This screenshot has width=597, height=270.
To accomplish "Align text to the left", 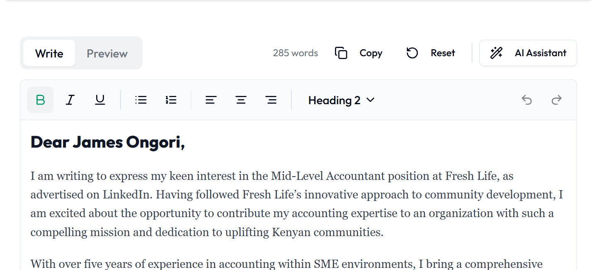I will coord(211,100).
